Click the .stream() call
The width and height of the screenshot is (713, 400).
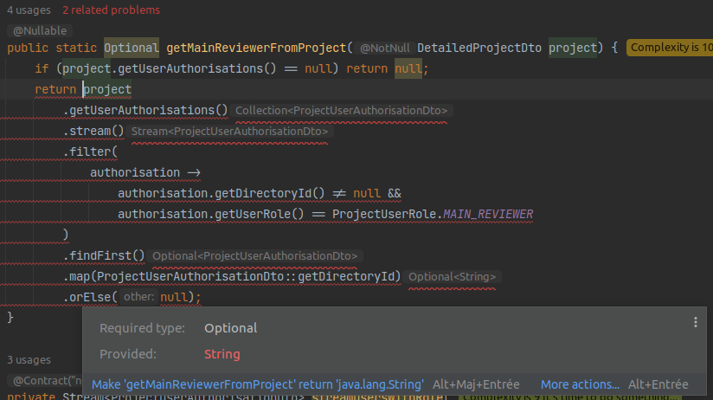coord(93,131)
